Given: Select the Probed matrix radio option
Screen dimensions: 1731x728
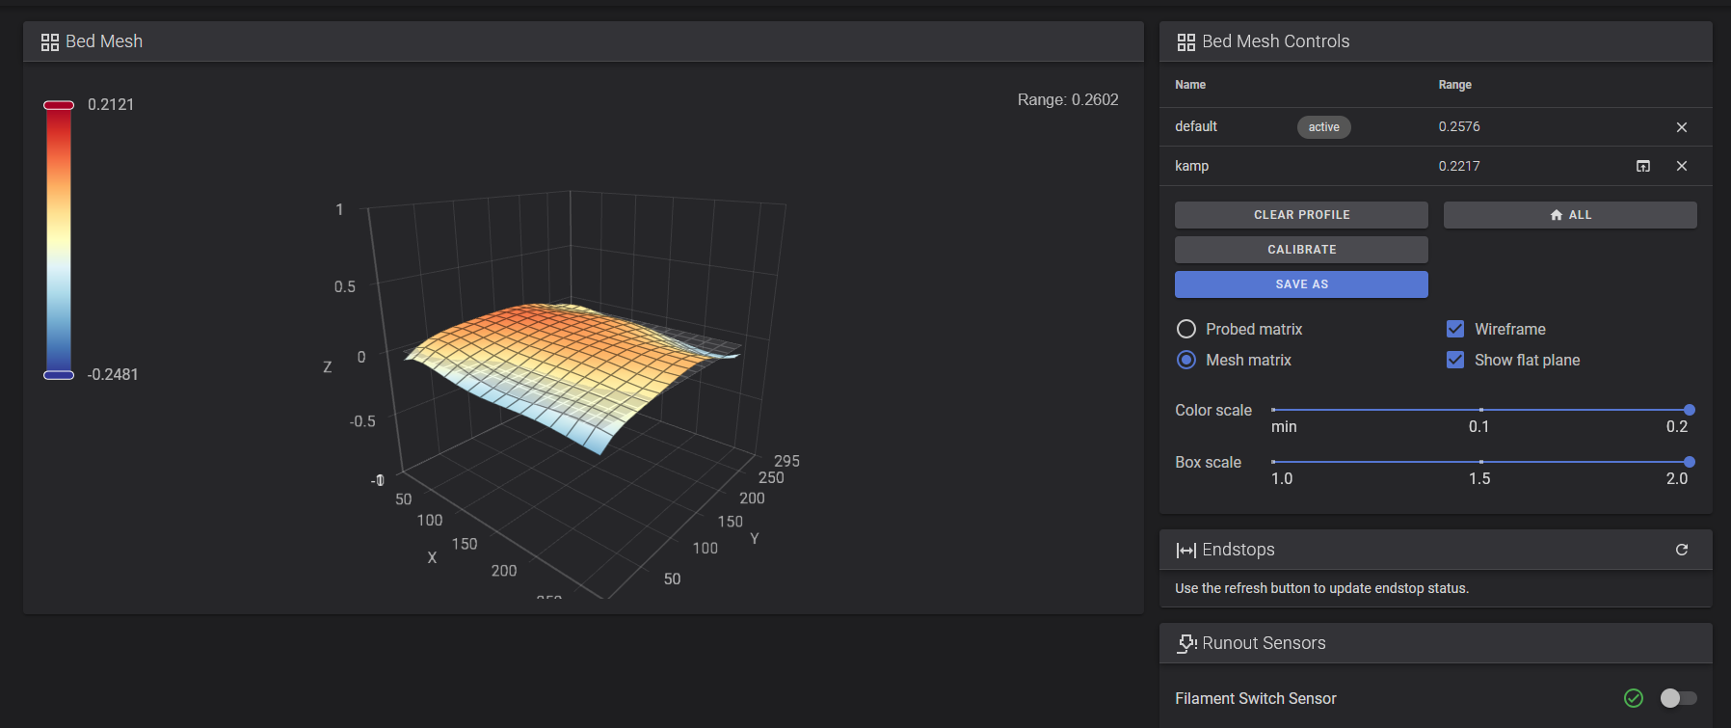Looking at the screenshot, I should coord(1186,330).
